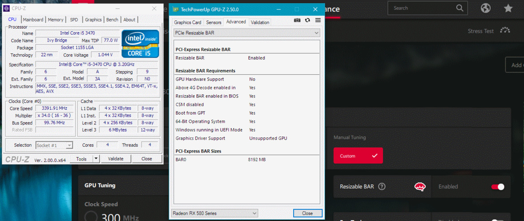Switch to CPU-Z Mainboard tab
Image resolution: width=524 pixels, height=221 pixels.
coord(33,20)
